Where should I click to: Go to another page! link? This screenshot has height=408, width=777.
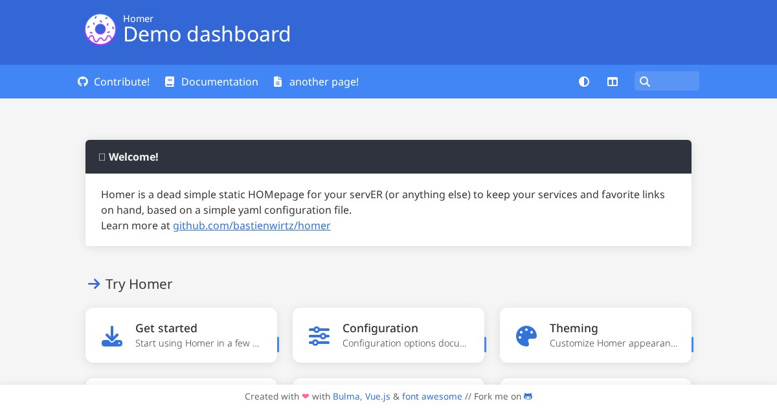point(324,82)
